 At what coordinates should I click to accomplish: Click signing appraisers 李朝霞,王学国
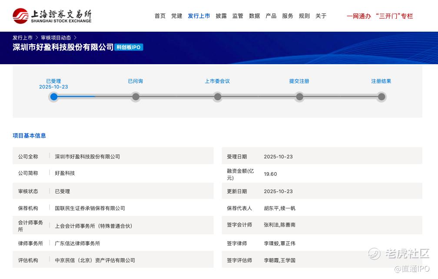(x=280, y=260)
